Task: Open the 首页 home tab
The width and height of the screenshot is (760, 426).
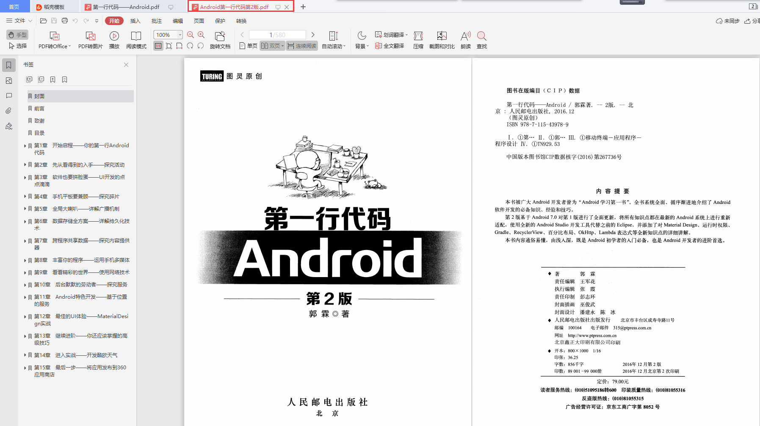Action: point(14,7)
